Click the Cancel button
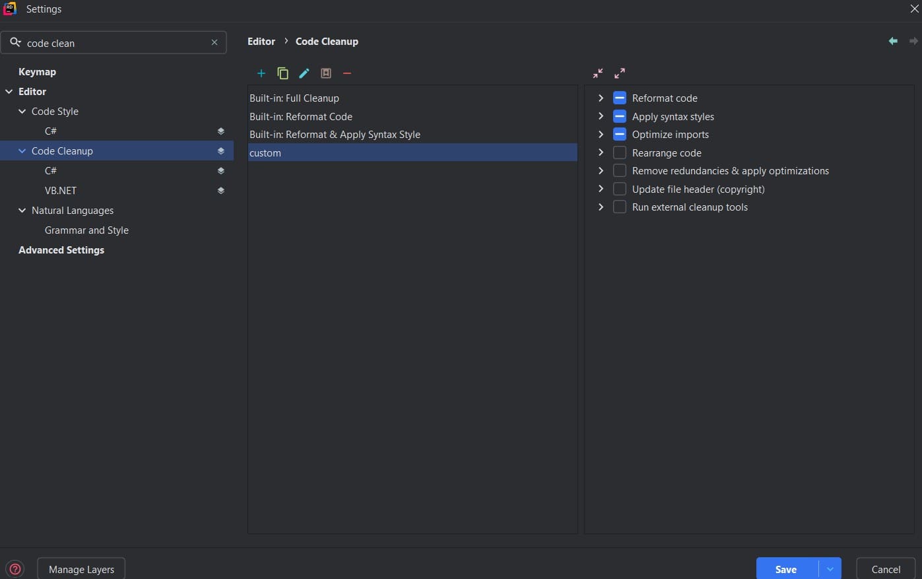Image resolution: width=922 pixels, height=579 pixels. pos(886,569)
